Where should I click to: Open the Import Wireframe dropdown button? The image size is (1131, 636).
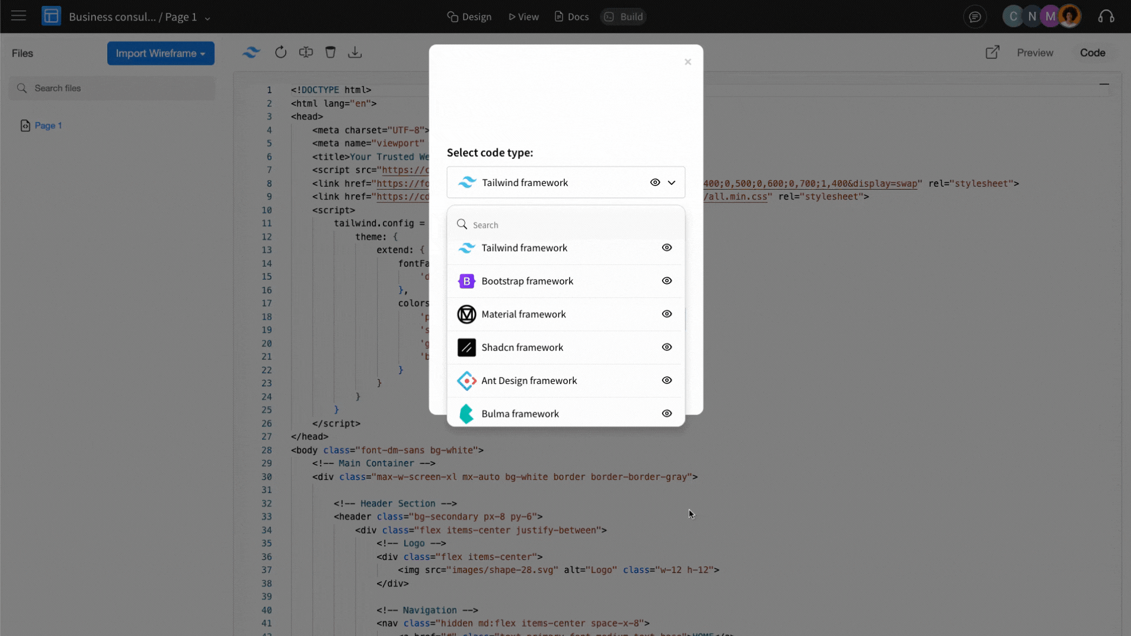(161, 53)
